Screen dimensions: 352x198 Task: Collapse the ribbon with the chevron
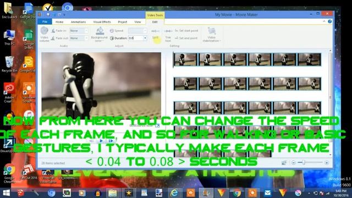coord(324,21)
